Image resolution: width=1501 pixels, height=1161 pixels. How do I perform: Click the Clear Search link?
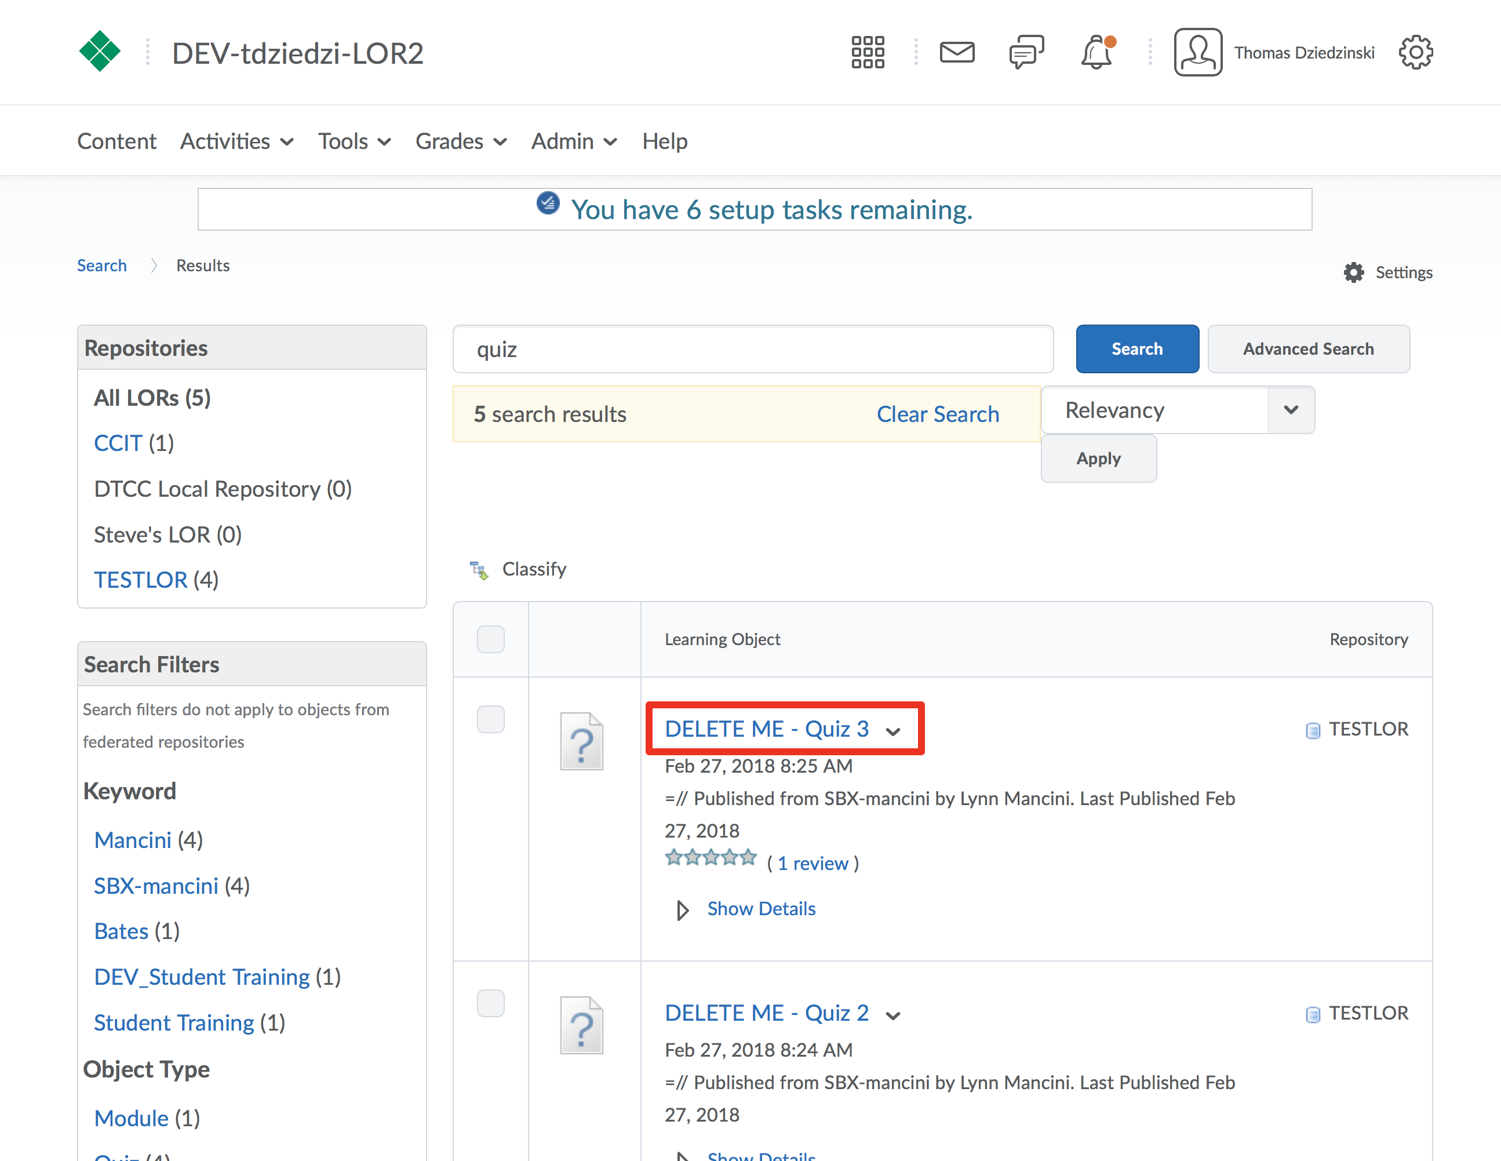(938, 414)
